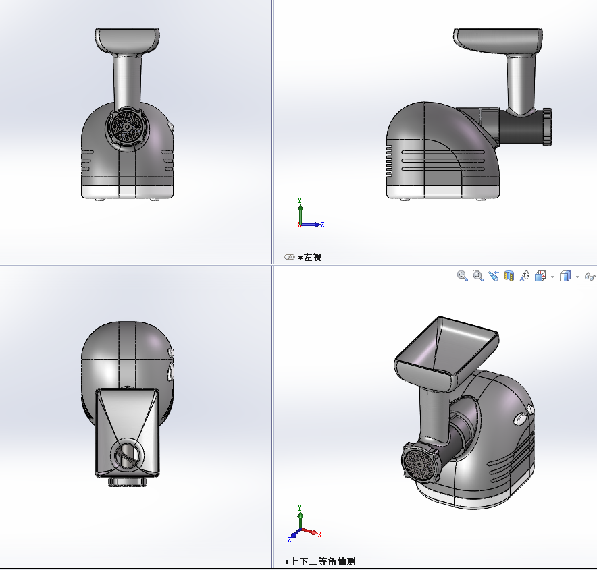Click the *左视 view label
This screenshot has height=570, width=597.
click(310, 258)
